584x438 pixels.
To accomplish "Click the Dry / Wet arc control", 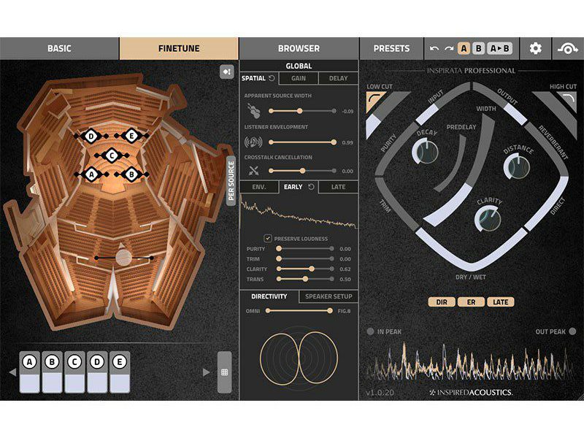I will [x=471, y=250].
